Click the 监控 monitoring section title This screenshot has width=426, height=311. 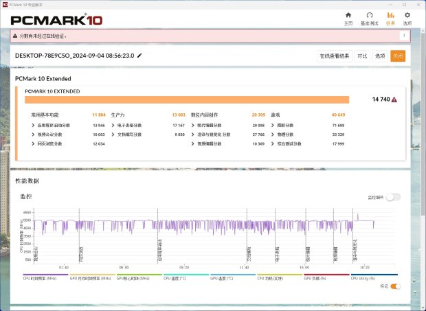click(26, 197)
